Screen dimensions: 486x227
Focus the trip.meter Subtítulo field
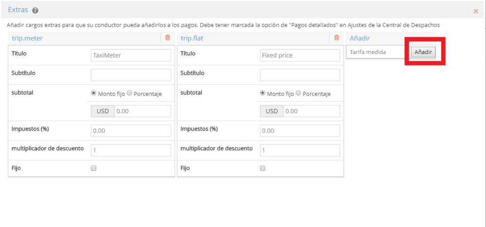[131, 74]
